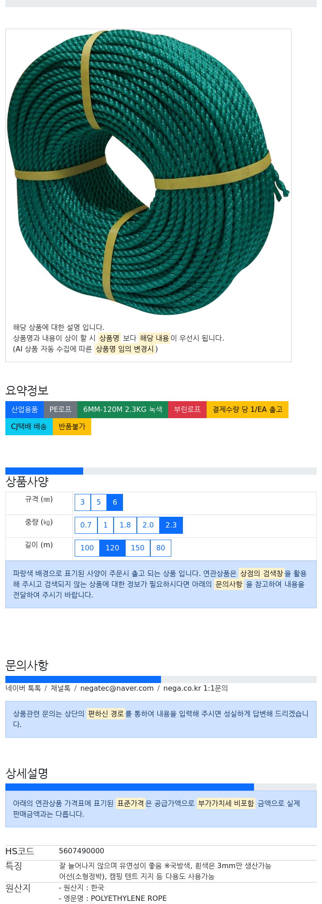322x904 pixels.
Task: Choose the 0.7 kg weight option
Action: (x=86, y=525)
